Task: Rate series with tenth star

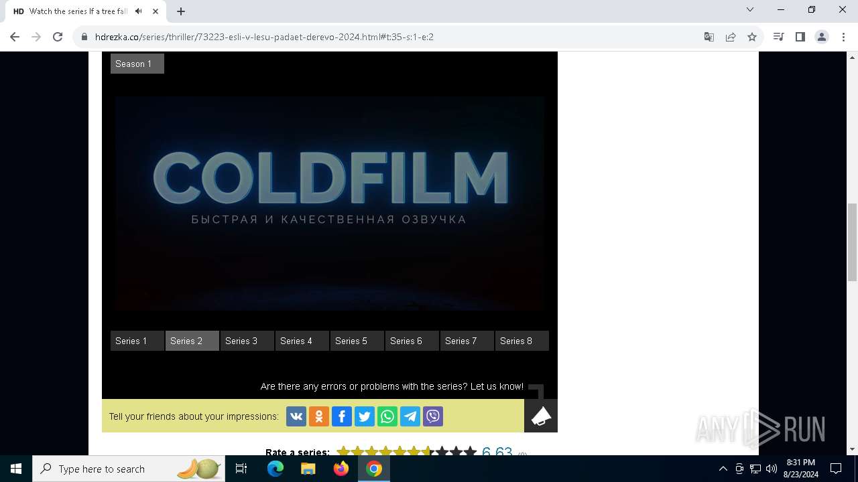Action: 471,453
